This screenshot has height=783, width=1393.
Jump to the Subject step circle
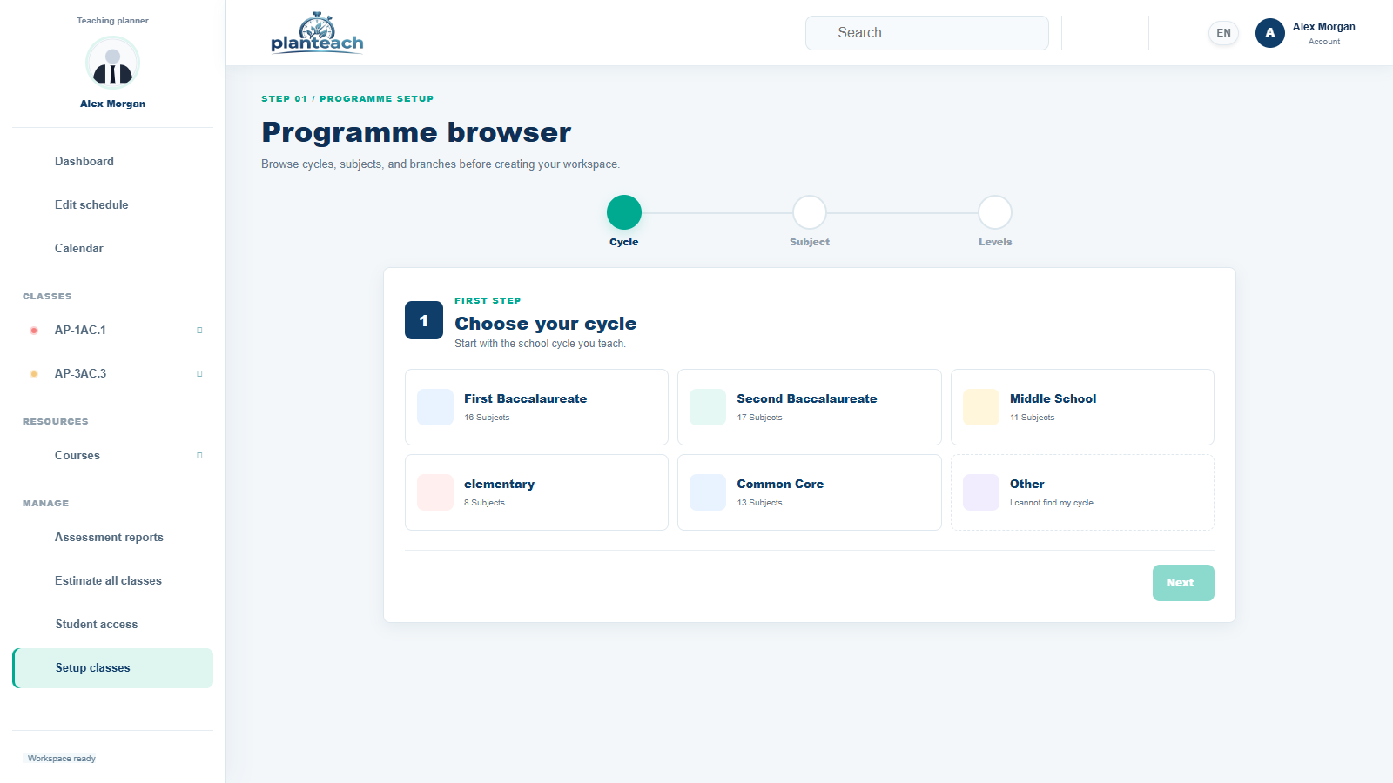click(x=810, y=212)
